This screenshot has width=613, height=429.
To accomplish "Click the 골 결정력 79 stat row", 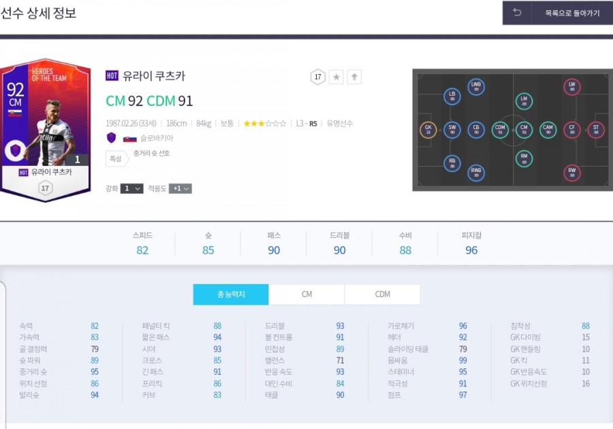I will (59, 349).
